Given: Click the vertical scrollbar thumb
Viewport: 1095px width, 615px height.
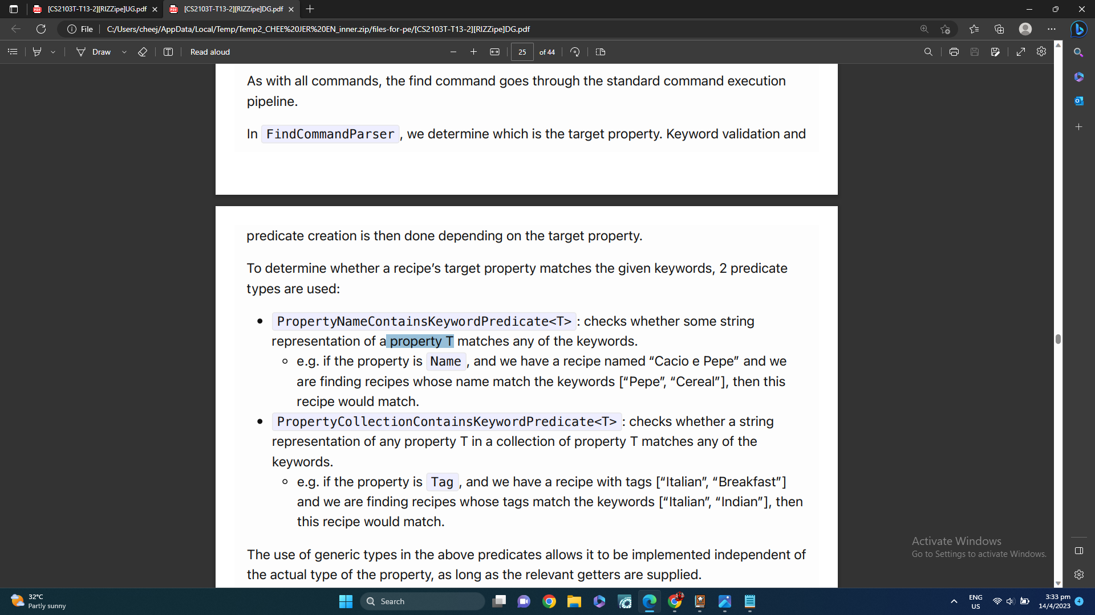Looking at the screenshot, I should point(1058,339).
